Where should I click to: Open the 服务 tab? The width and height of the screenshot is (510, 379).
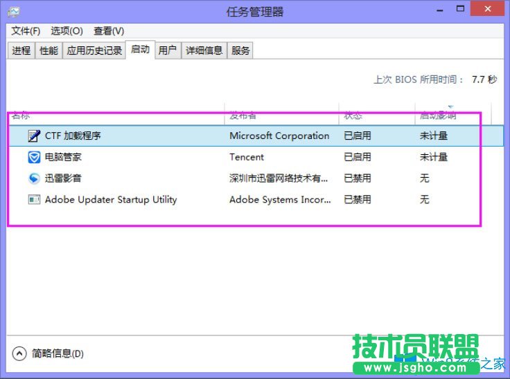(240, 50)
